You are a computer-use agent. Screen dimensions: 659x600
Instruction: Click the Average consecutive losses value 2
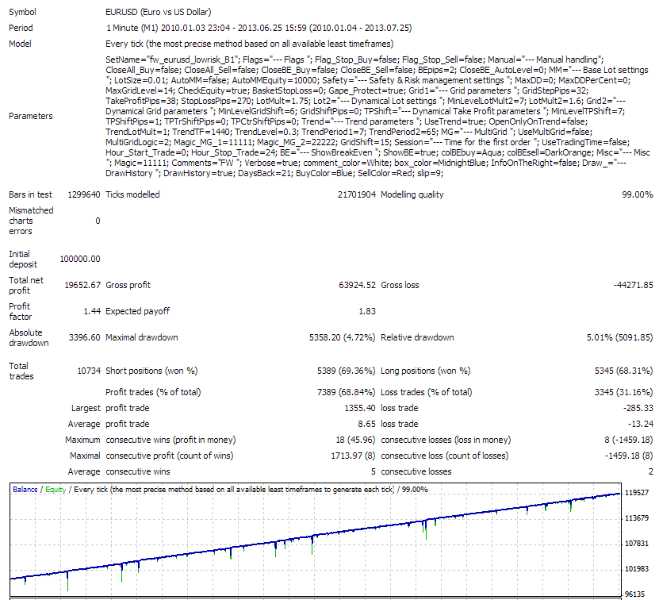coord(650,472)
